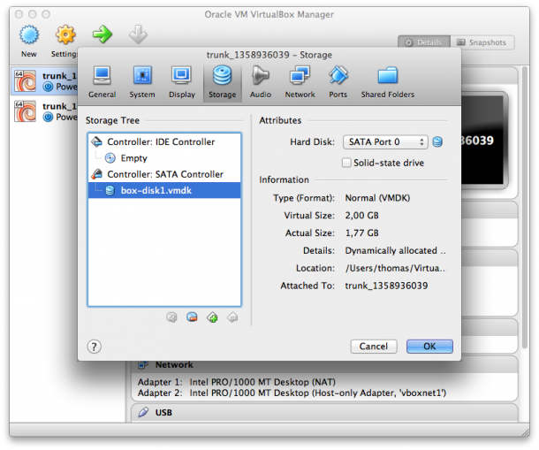Click the first VM's OS icon
Image resolution: width=539 pixels, height=450 pixels.
coord(25,81)
